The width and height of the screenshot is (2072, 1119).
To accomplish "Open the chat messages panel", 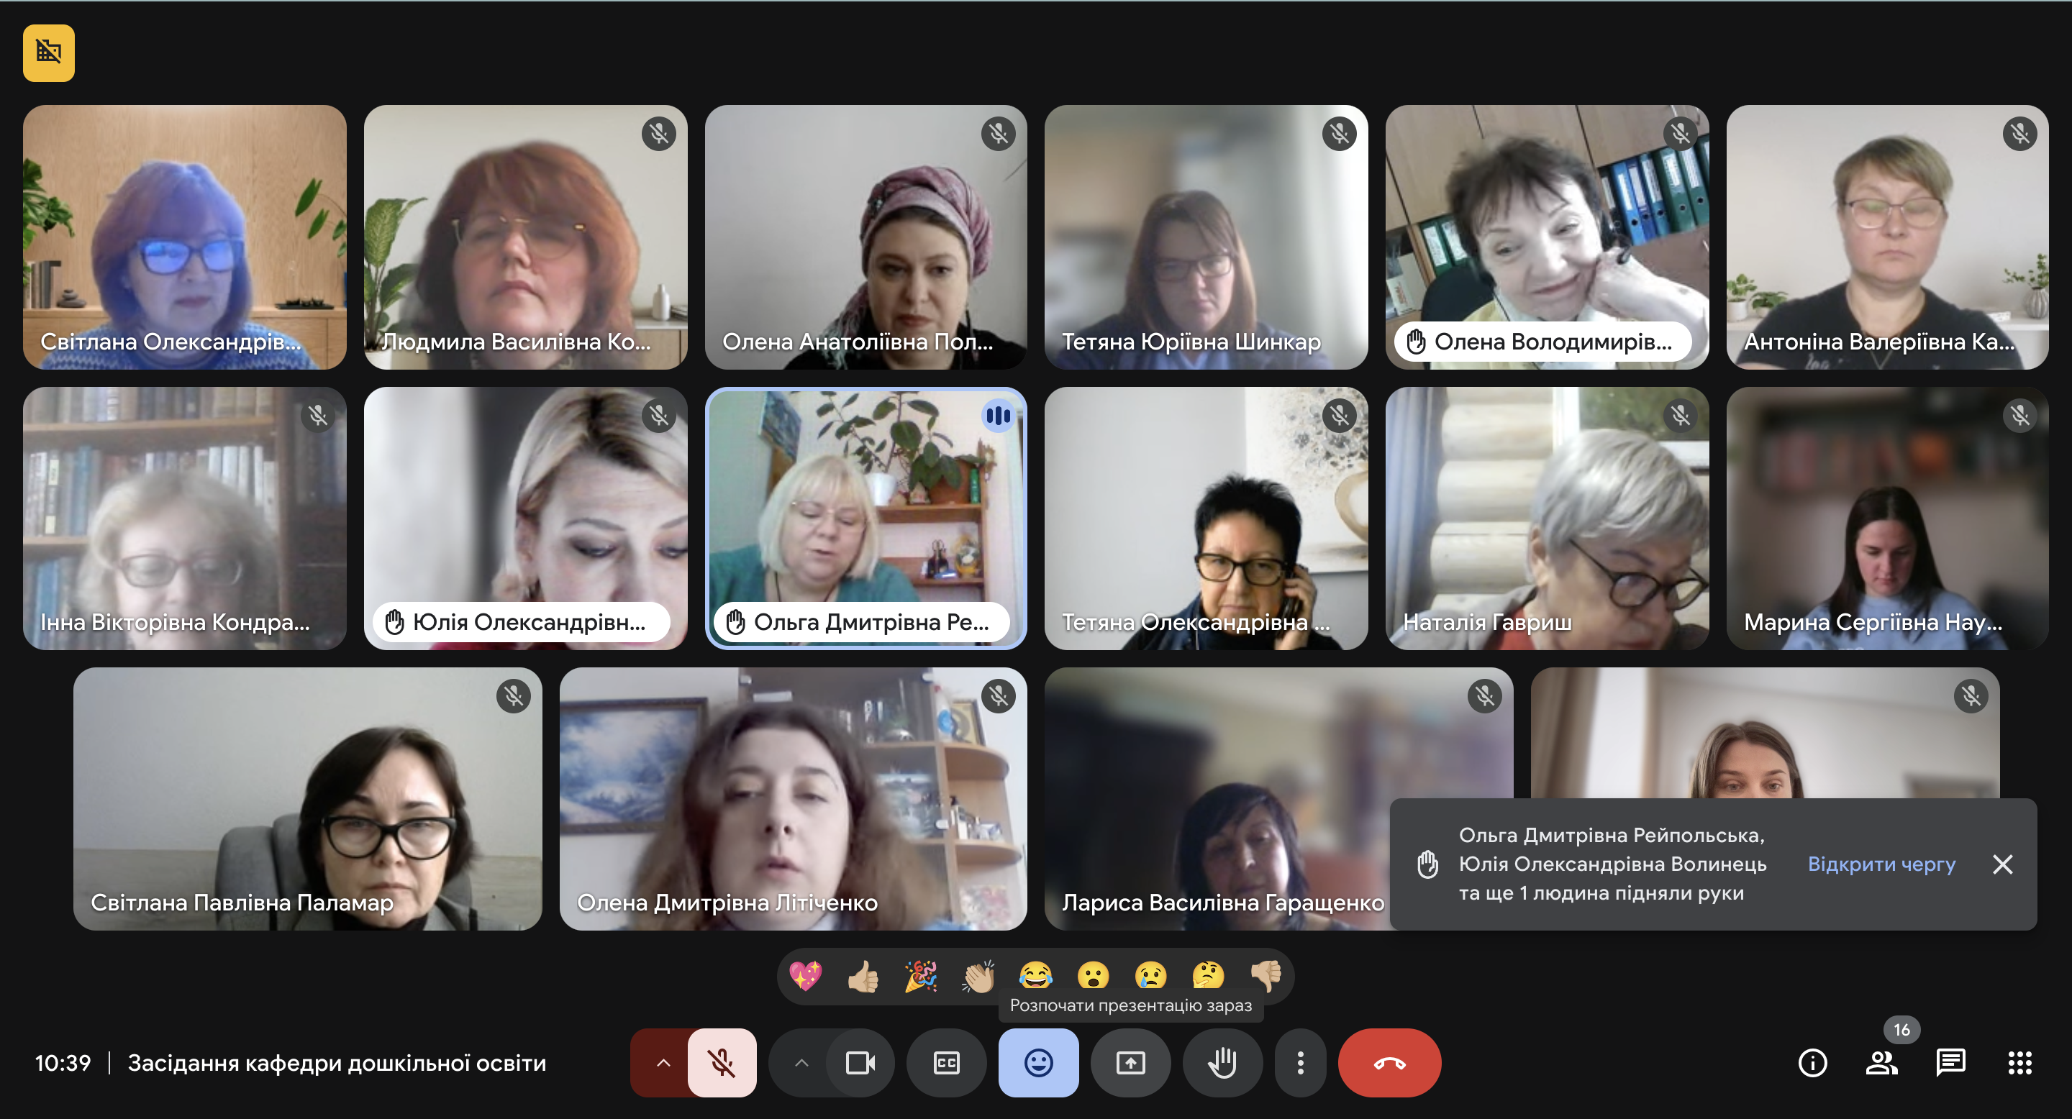I will pyautogui.click(x=1950, y=1063).
